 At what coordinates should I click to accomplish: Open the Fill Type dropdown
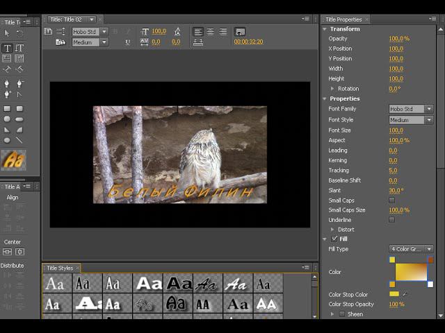click(x=410, y=249)
